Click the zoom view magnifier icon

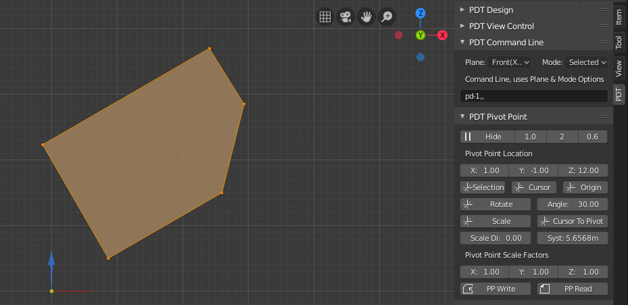coord(387,17)
